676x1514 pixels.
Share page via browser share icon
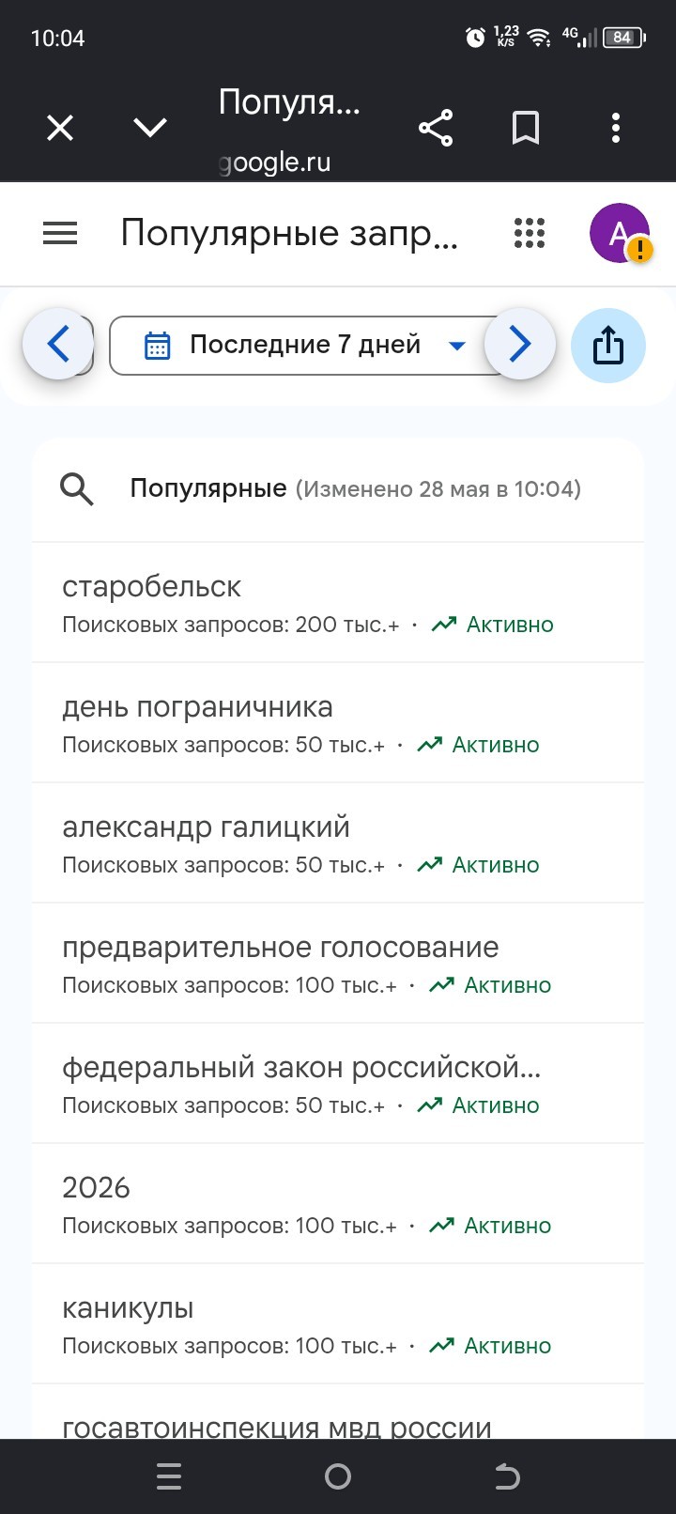click(436, 128)
